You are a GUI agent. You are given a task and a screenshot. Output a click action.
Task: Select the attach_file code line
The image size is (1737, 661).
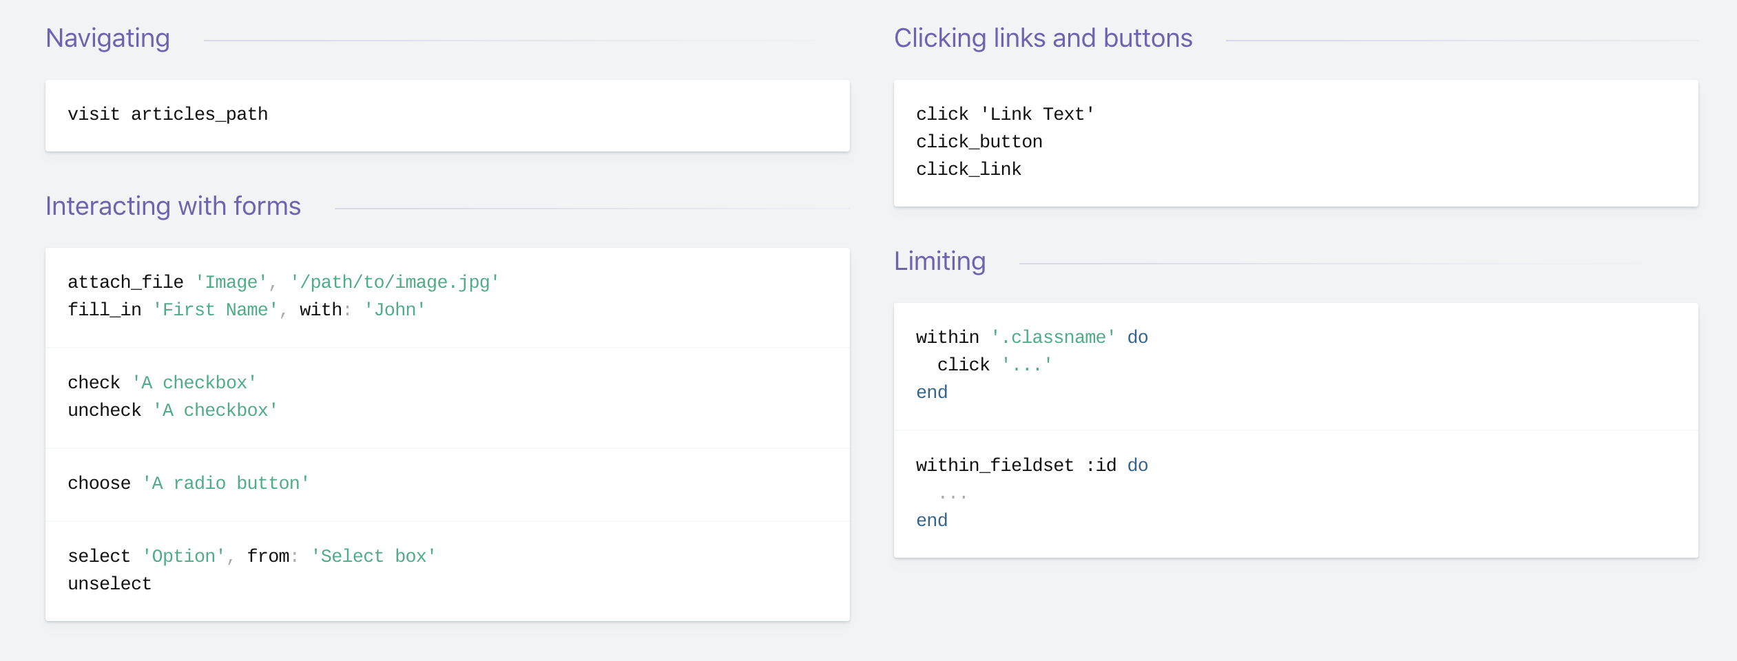click(283, 282)
